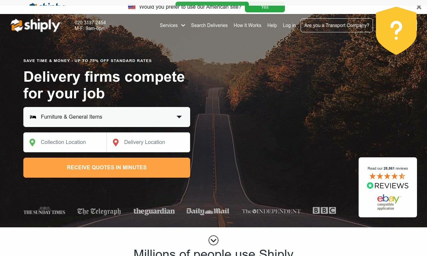427x256 pixels.
Task: Click the eBay compatible application logo
Action: (388, 202)
